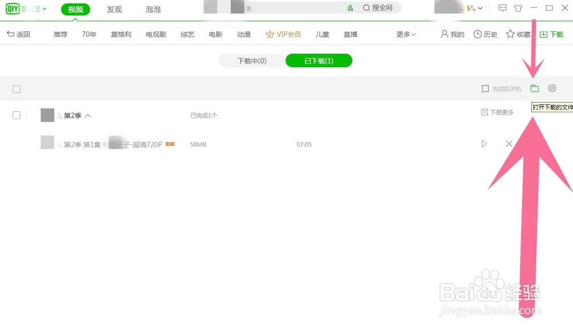Open the 更多 categories dropdown
Image resolution: width=573 pixels, height=330 pixels.
(x=404, y=34)
